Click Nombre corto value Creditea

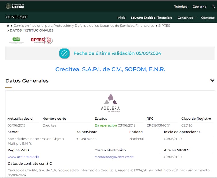pyautogui.click(x=49, y=125)
